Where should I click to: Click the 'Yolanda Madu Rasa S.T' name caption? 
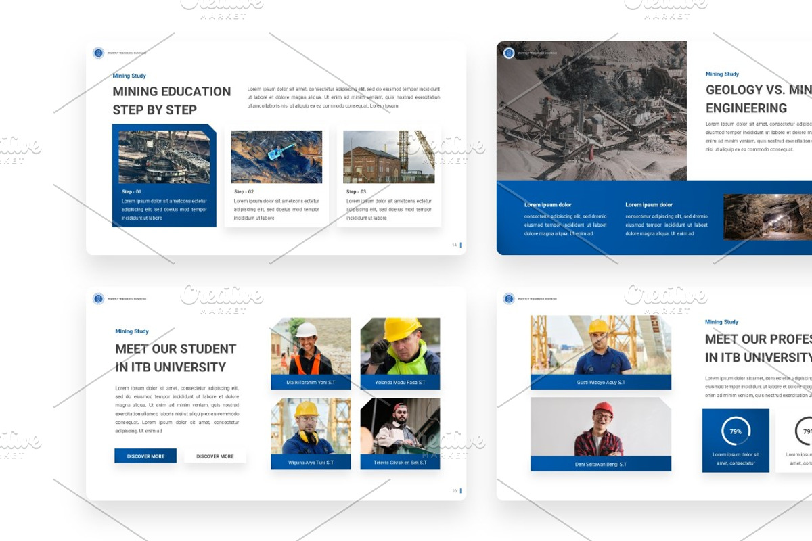400,383
